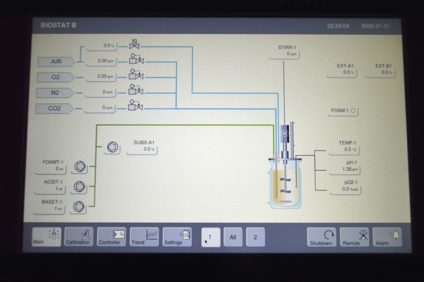Open the Controller menu

(112, 237)
